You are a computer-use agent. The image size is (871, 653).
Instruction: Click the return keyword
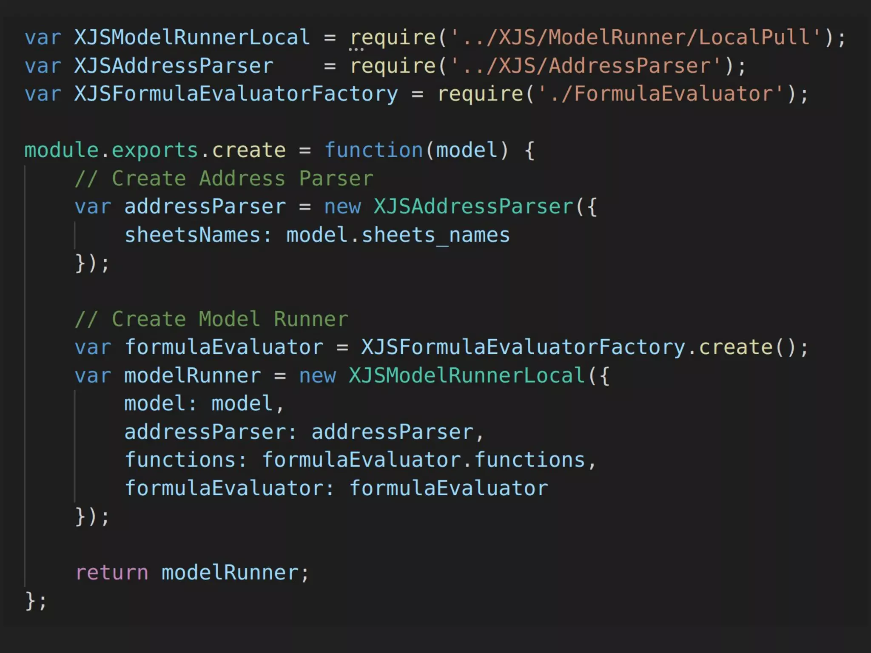click(112, 573)
